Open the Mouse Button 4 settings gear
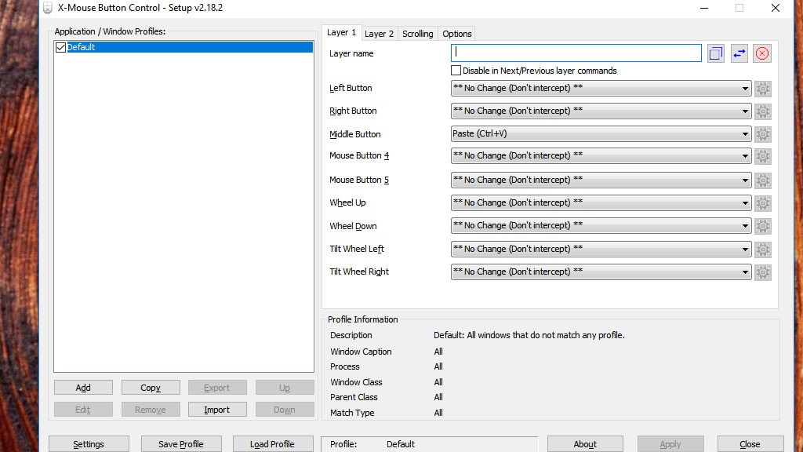Screen dimensions: 803x452 point(762,156)
